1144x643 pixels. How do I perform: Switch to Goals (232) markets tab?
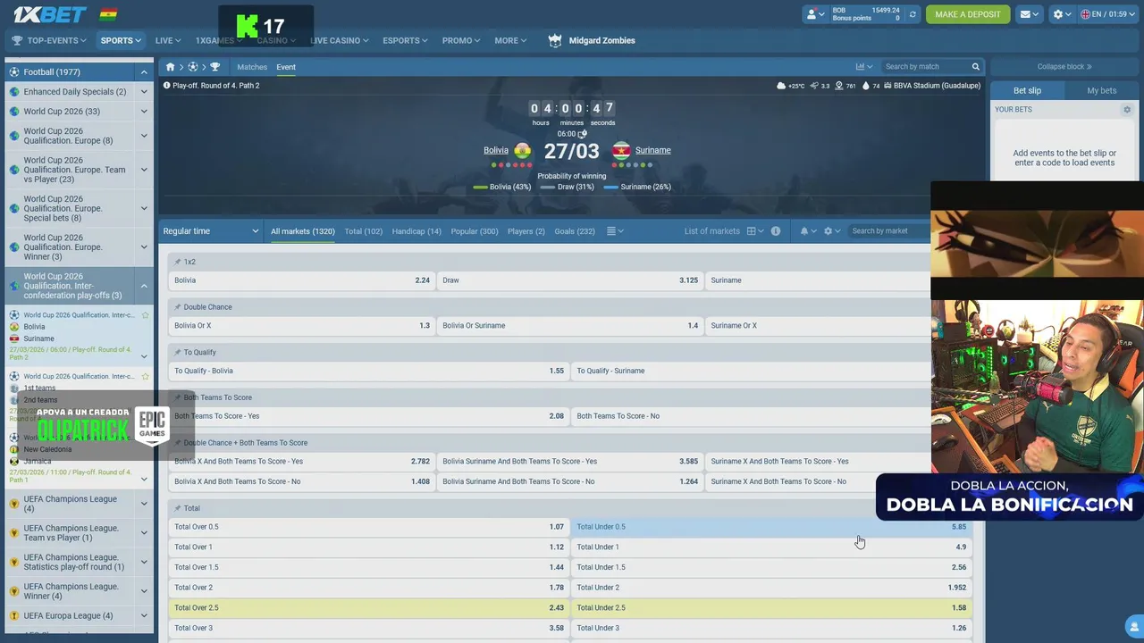pos(575,231)
